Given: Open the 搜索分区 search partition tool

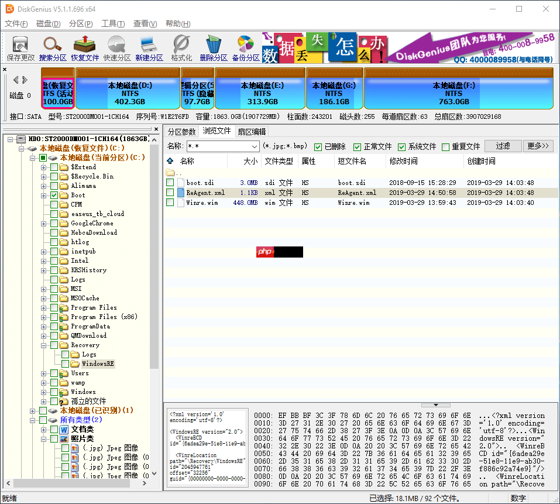Looking at the screenshot, I should click(53, 47).
